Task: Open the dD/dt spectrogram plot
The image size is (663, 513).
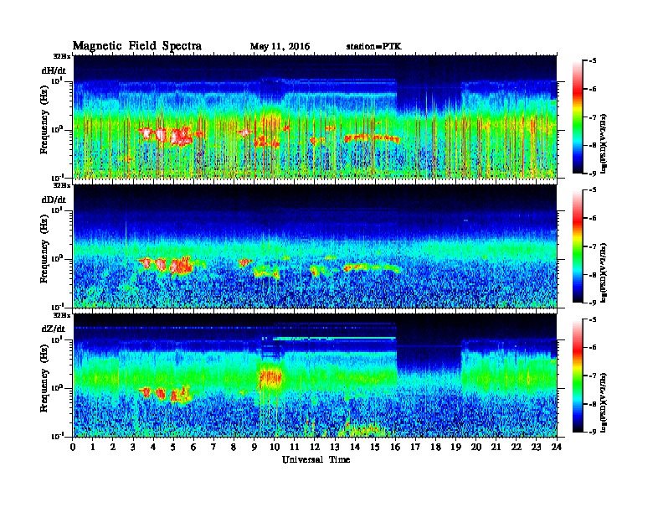Action: (x=315, y=246)
